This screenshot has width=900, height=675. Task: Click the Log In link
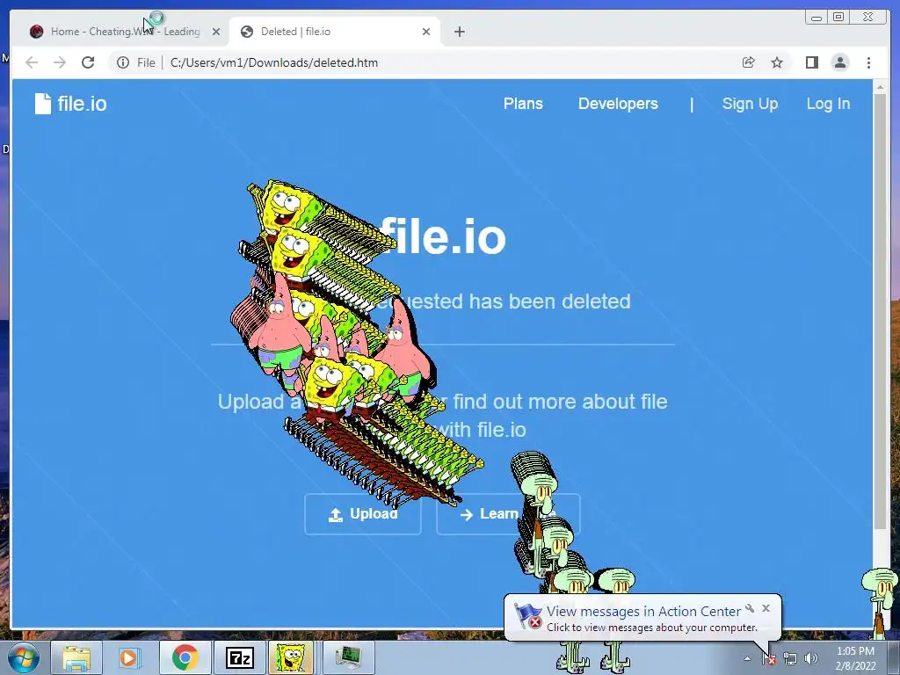828,104
